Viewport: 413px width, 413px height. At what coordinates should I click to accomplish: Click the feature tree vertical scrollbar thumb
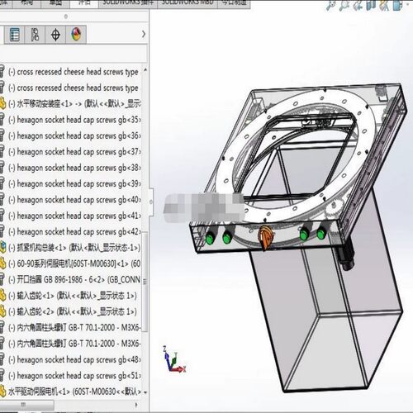145,282
